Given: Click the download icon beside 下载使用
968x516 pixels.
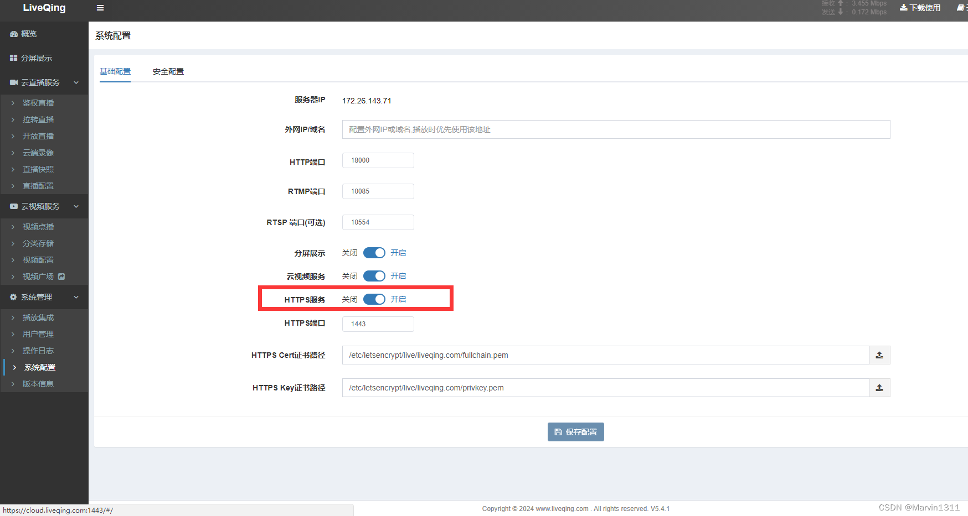Looking at the screenshot, I should (x=903, y=8).
